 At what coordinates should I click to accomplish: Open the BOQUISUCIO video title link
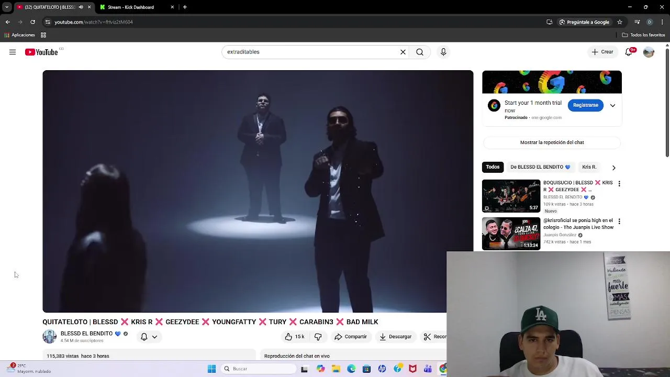click(x=578, y=186)
